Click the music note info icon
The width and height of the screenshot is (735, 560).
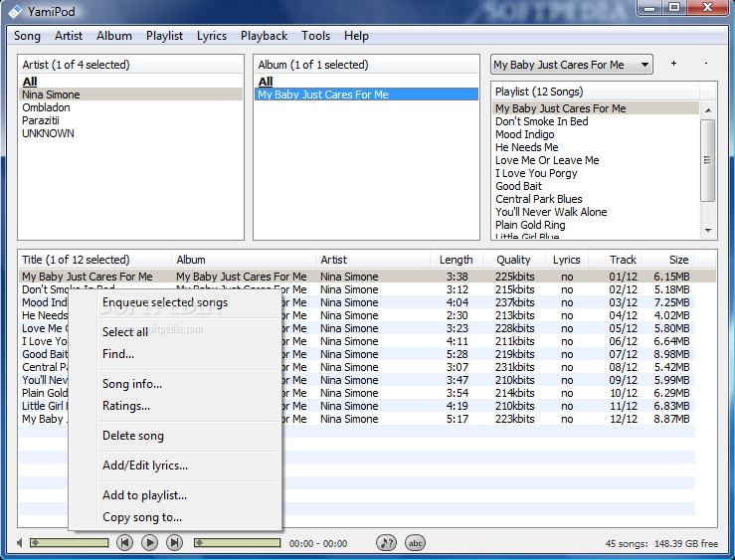(386, 543)
